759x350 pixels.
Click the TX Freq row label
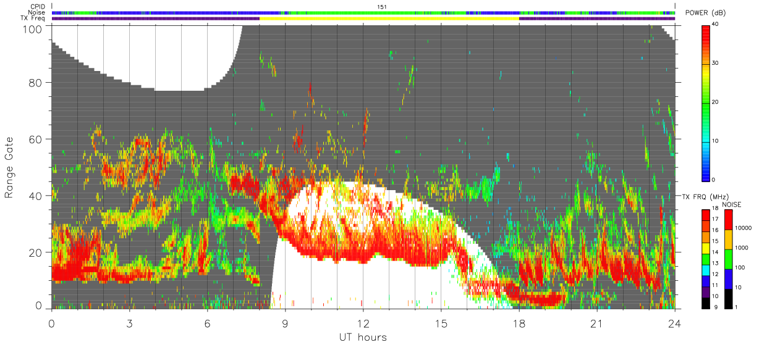pos(33,19)
